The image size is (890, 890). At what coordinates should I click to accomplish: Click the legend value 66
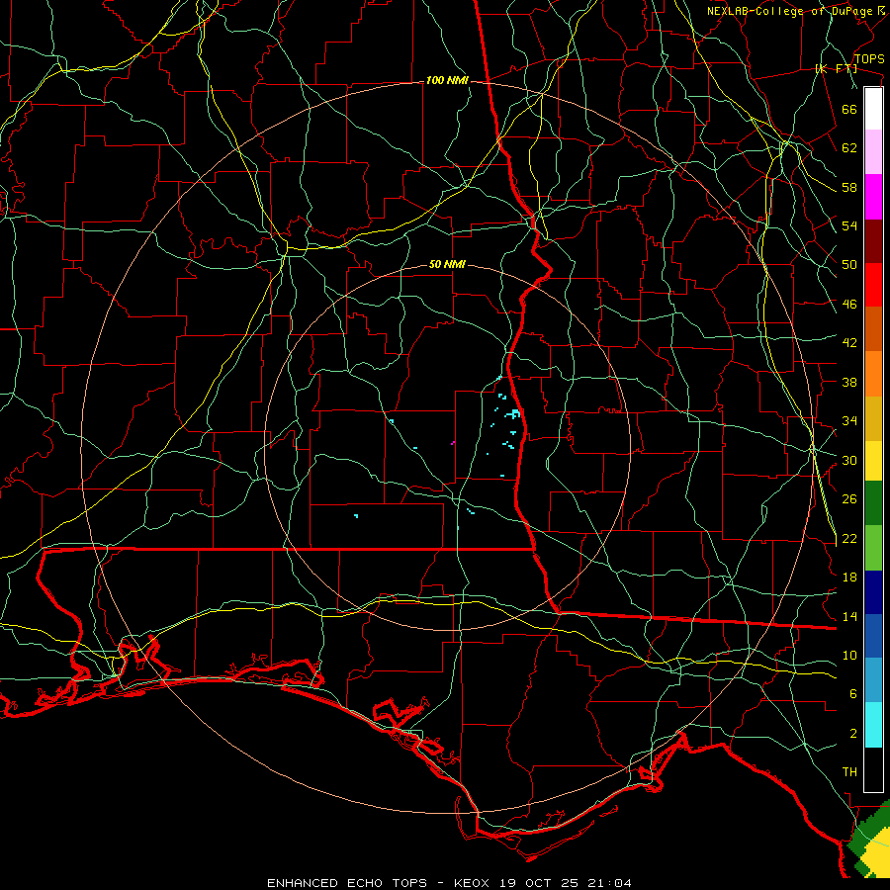click(849, 110)
